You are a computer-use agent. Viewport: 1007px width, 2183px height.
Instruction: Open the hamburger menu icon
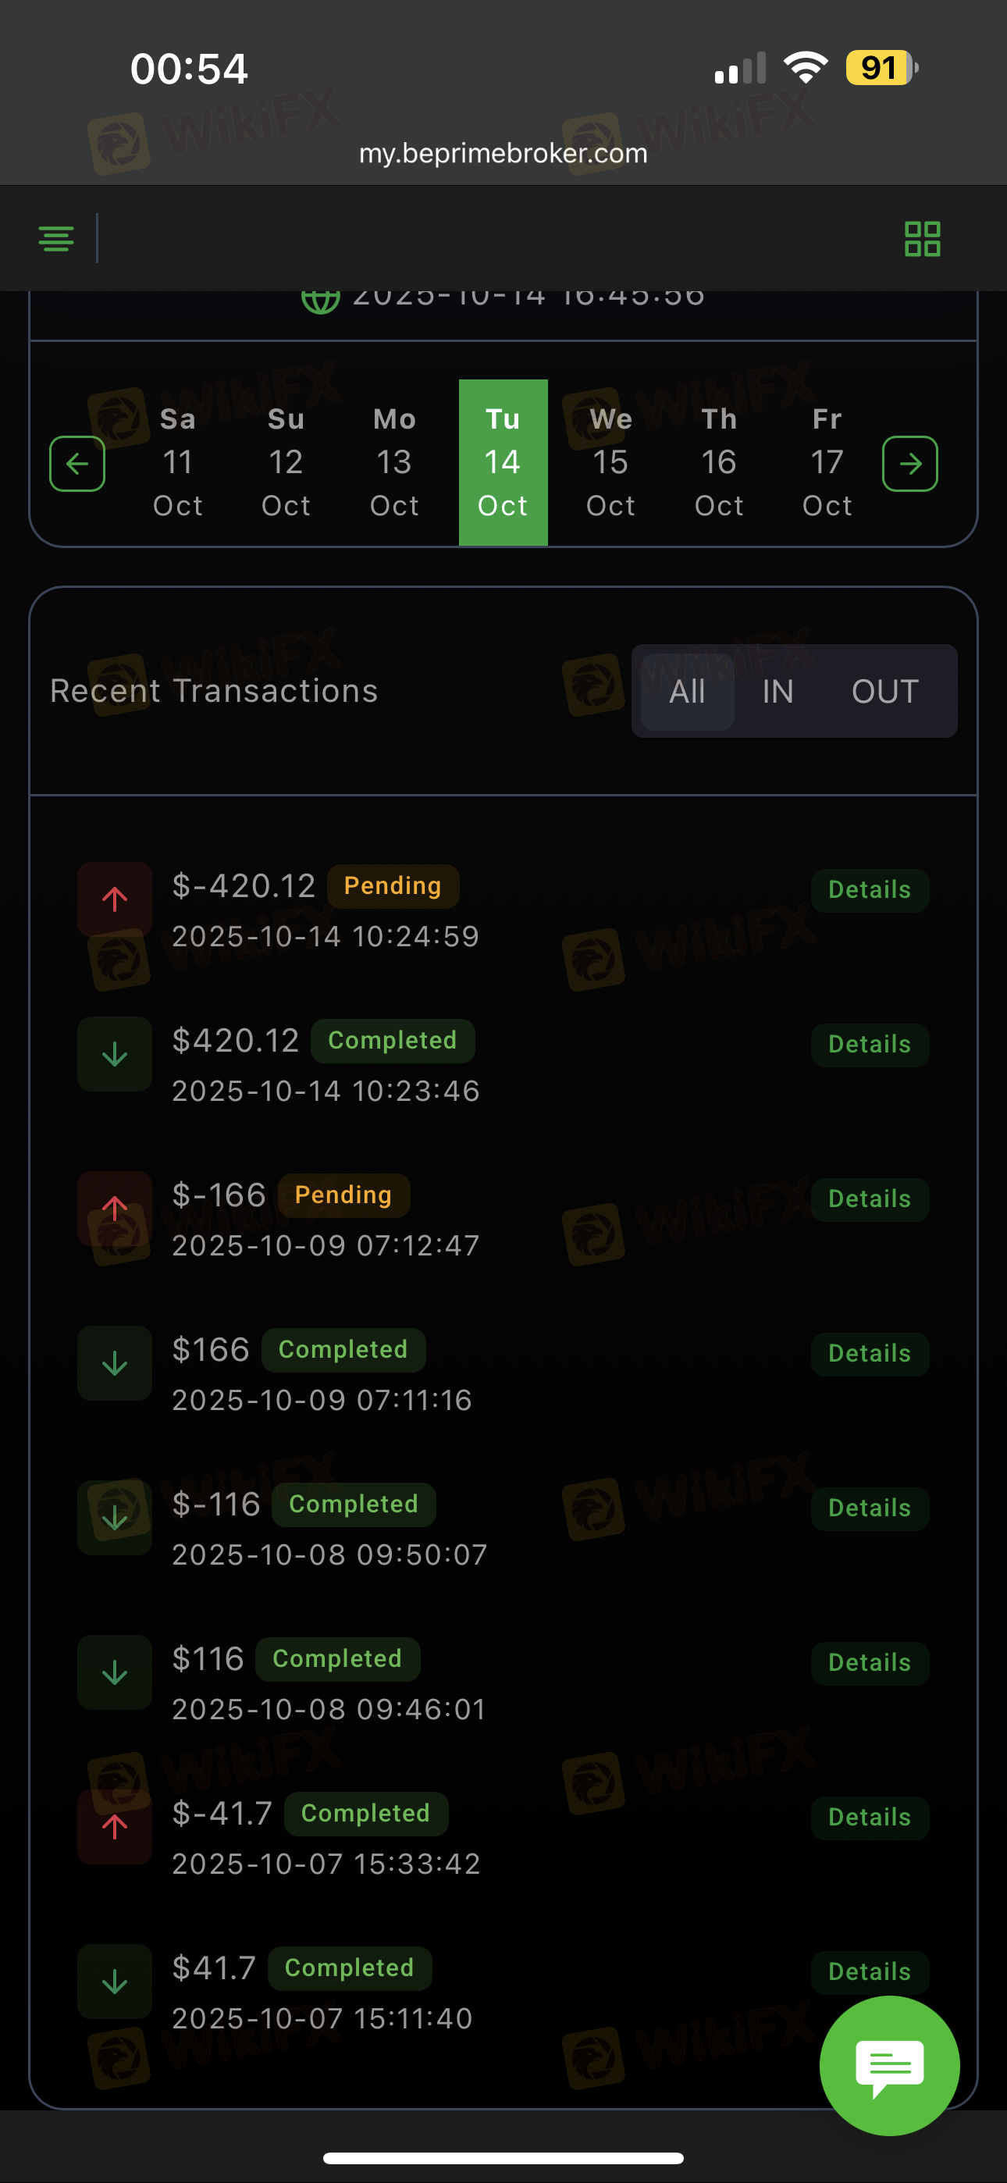56,239
